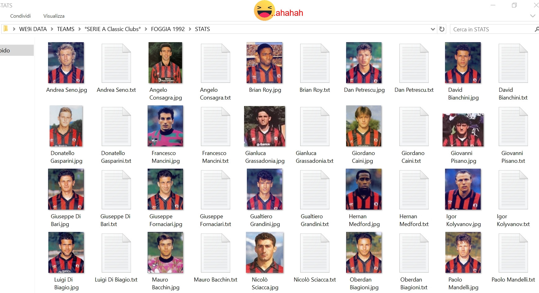Screen dimensions: 539x293
Task: Select the Brian Roy.txt document icon
Action: [315, 63]
